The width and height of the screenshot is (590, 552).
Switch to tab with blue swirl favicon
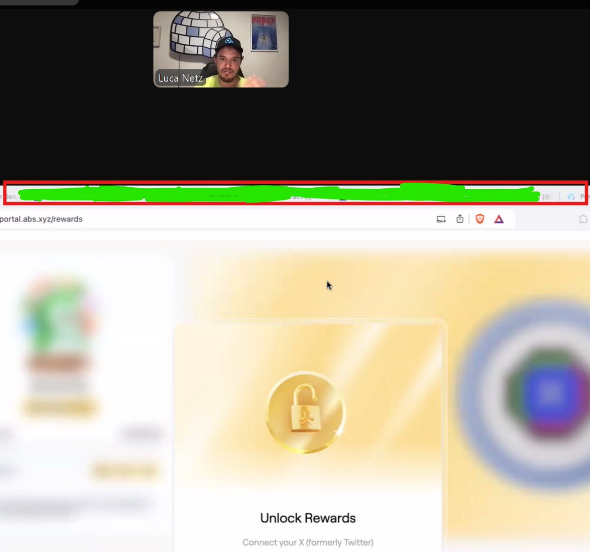coord(571,197)
